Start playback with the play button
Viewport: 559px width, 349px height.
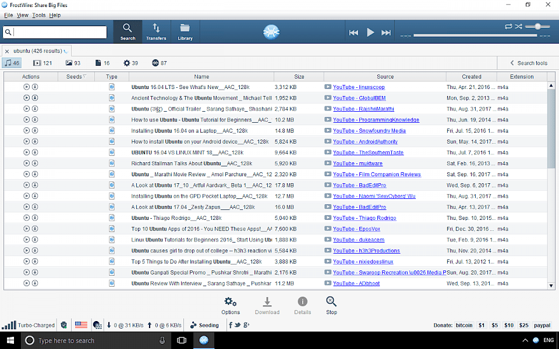coord(370,33)
